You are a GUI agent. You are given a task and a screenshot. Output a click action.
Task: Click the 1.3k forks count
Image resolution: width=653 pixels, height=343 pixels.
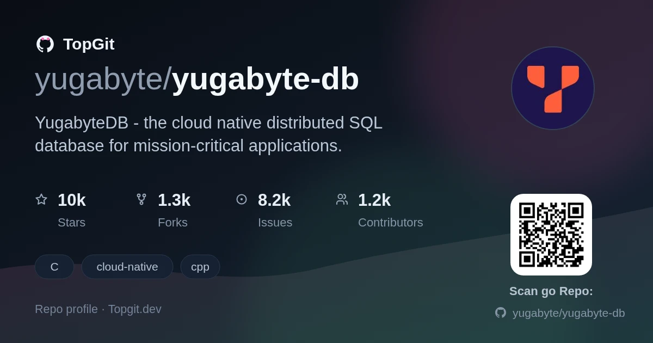click(x=174, y=200)
